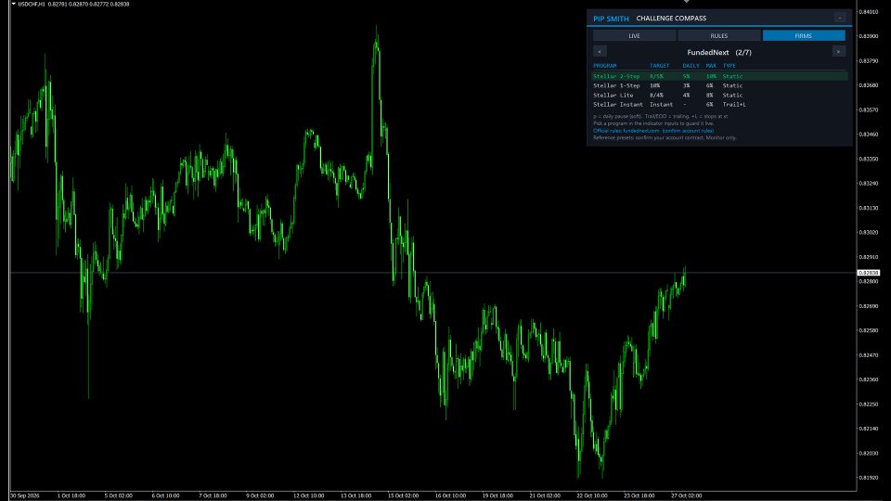Click the MAX column header
The image size is (891, 501).
click(x=711, y=66)
